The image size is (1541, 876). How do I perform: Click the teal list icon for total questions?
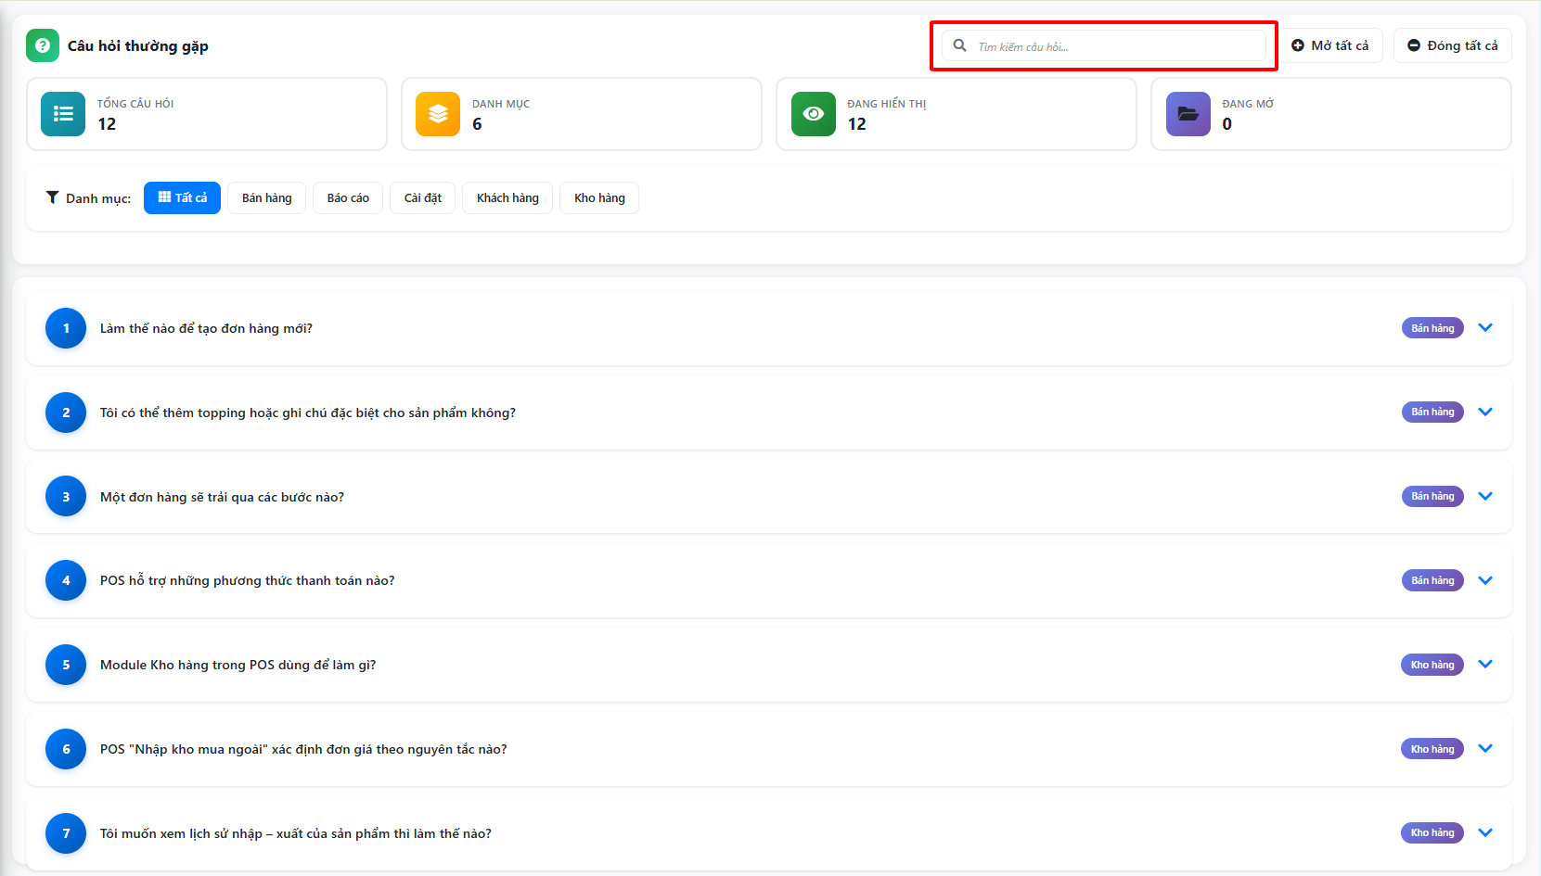(x=63, y=114)
